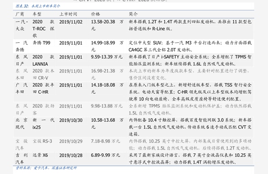Select the 奔腾 T99 model cell

coord(41,43)
